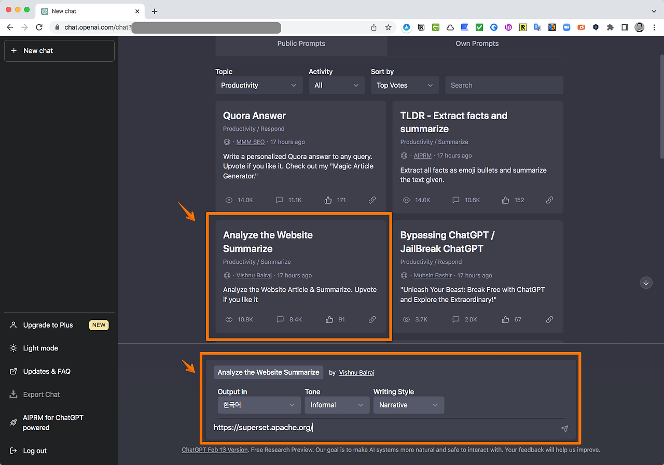664x465 pixels.
Task: Open Vishnu Balraj link beside the selected prompt
Action: click(357, 373)
